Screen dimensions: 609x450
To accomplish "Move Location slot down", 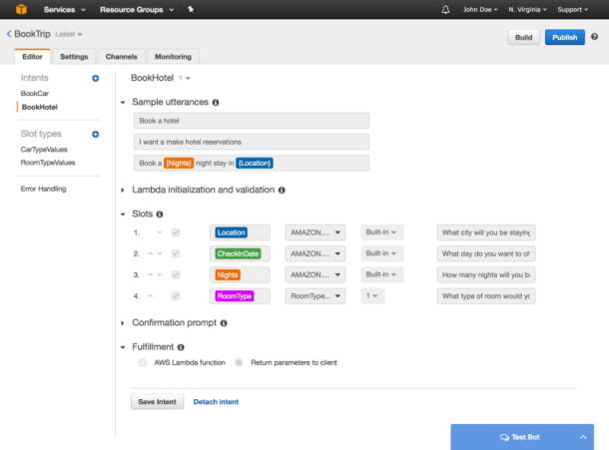I will [160, 232].
